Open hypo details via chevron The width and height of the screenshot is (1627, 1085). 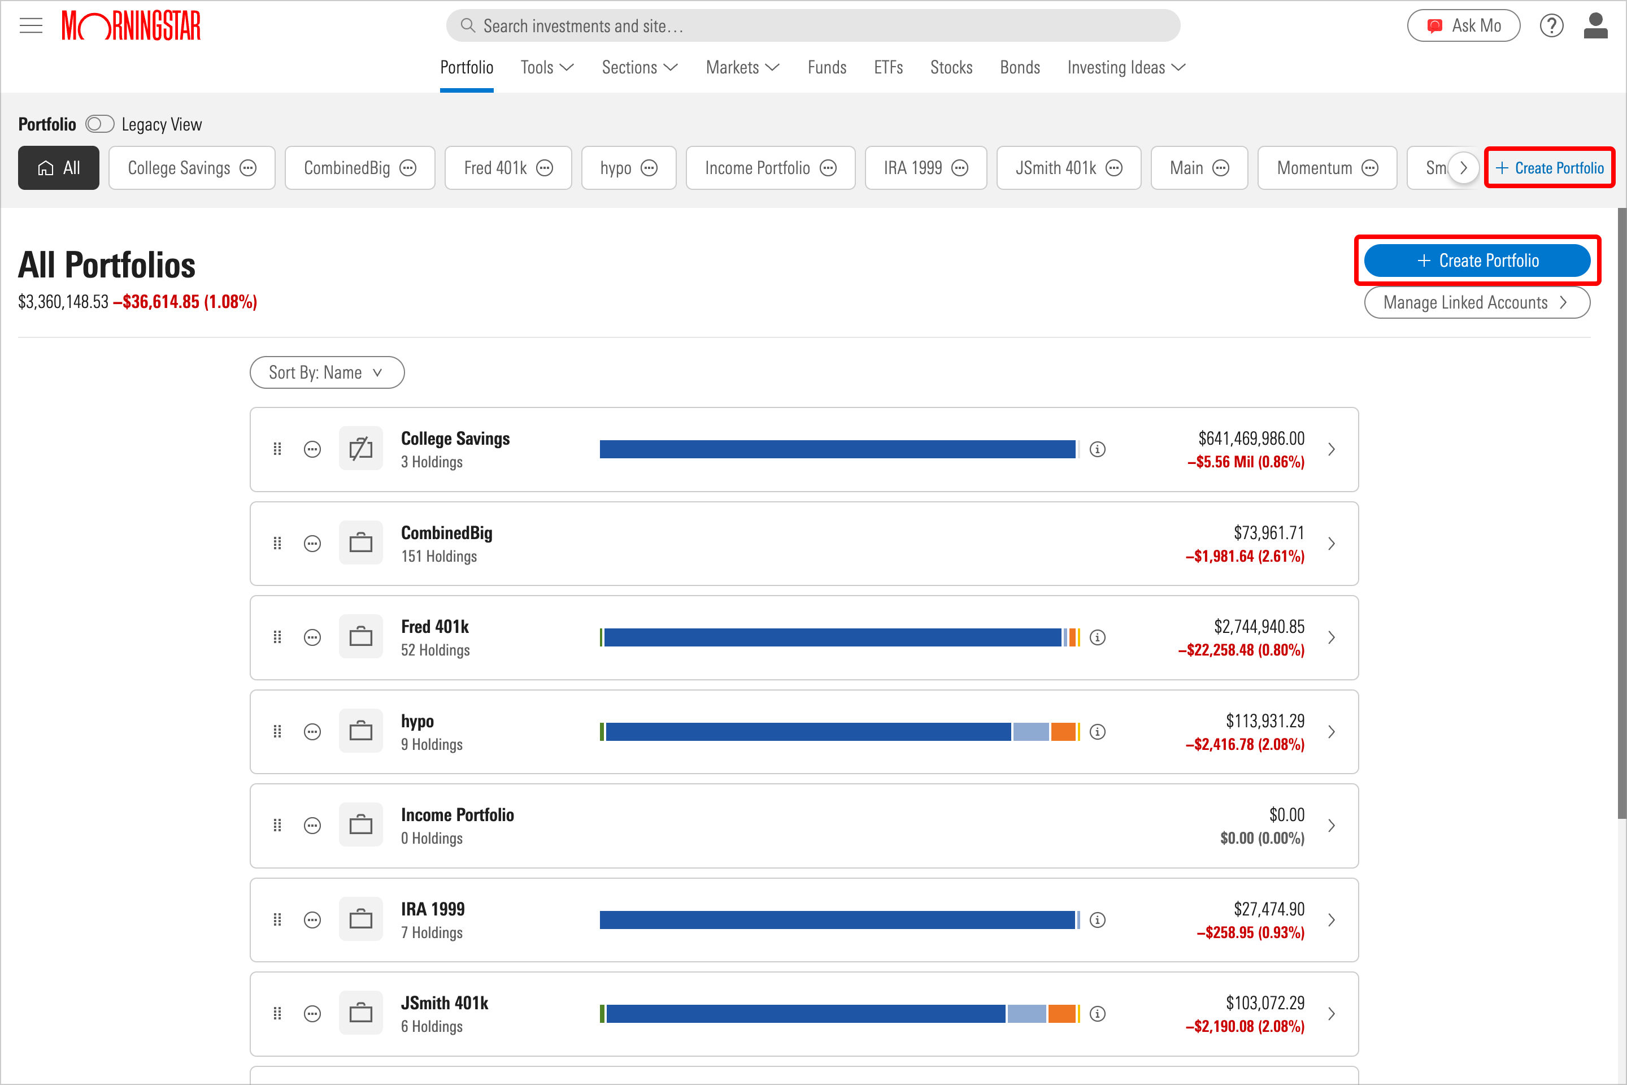[x=1331, y=731]
